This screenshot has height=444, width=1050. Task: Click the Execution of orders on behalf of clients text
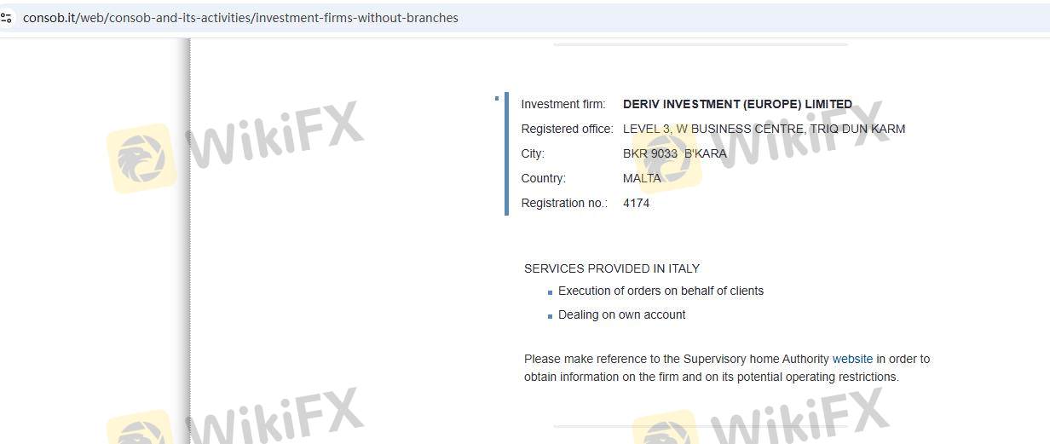tap(661, 291)
